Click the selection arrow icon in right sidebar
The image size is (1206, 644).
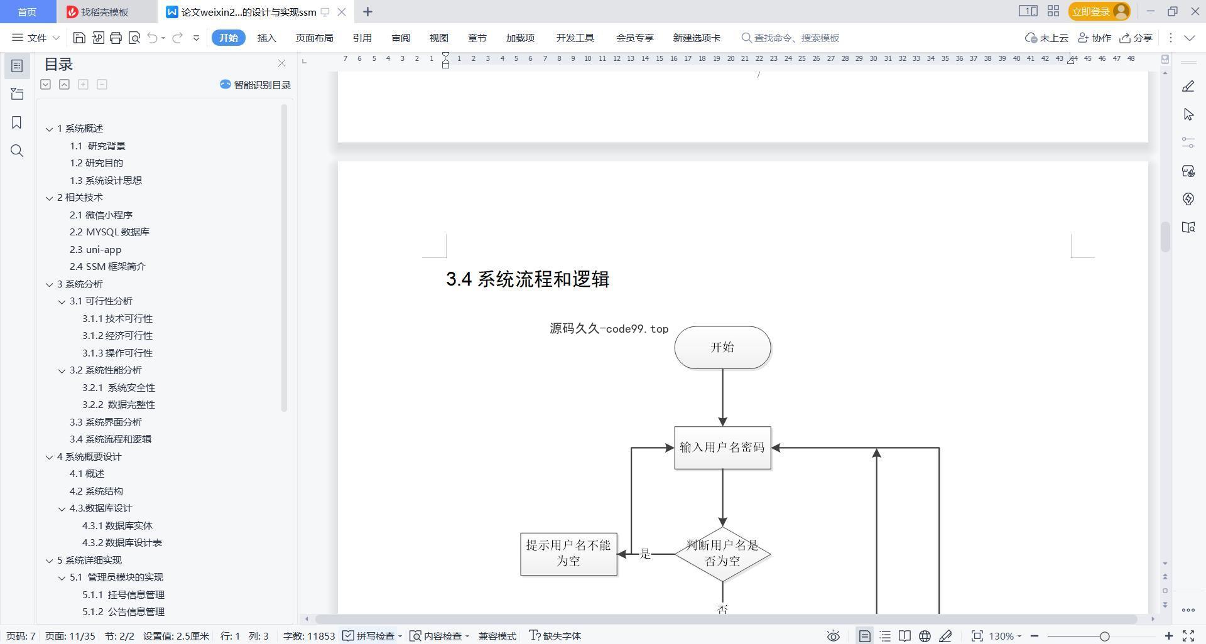[1188, 114]
